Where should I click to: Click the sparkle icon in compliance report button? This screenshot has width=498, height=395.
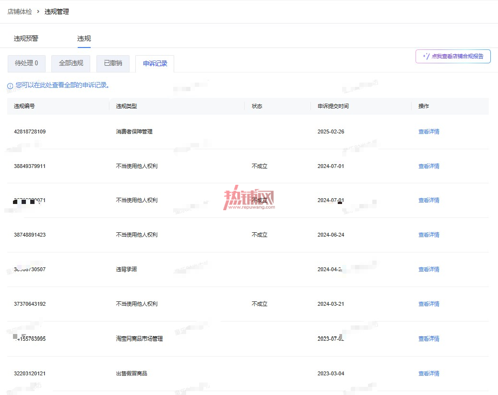[x=426, y=56]
